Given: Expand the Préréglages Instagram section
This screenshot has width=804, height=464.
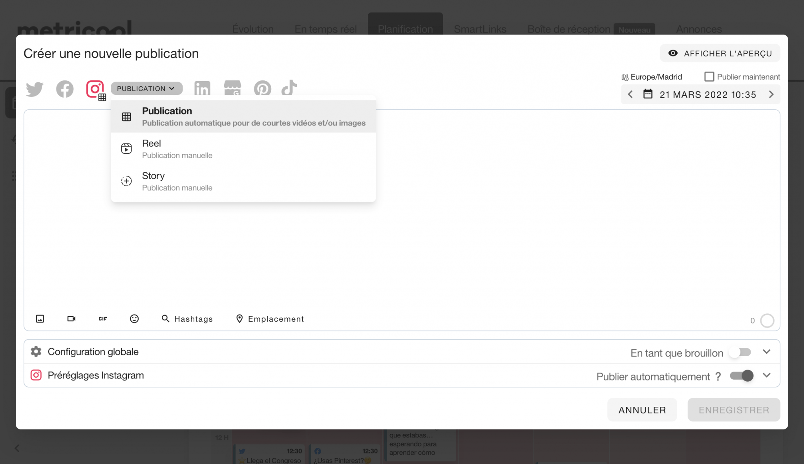Looking at the screenshot, I should pyautogui.click(x=766, y=375).
